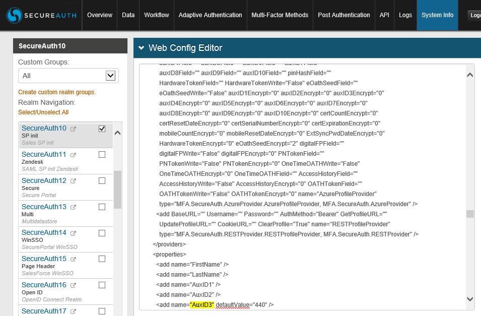This screenshot has width=481, height=316.
Task: Open external link icon beside SecureAuth12
Action: [x=74, y=181]
